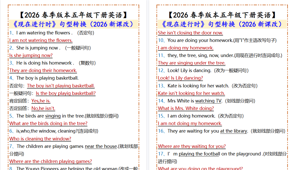Click "What are you doing on the playground?" answer

[x=192, y=168]
